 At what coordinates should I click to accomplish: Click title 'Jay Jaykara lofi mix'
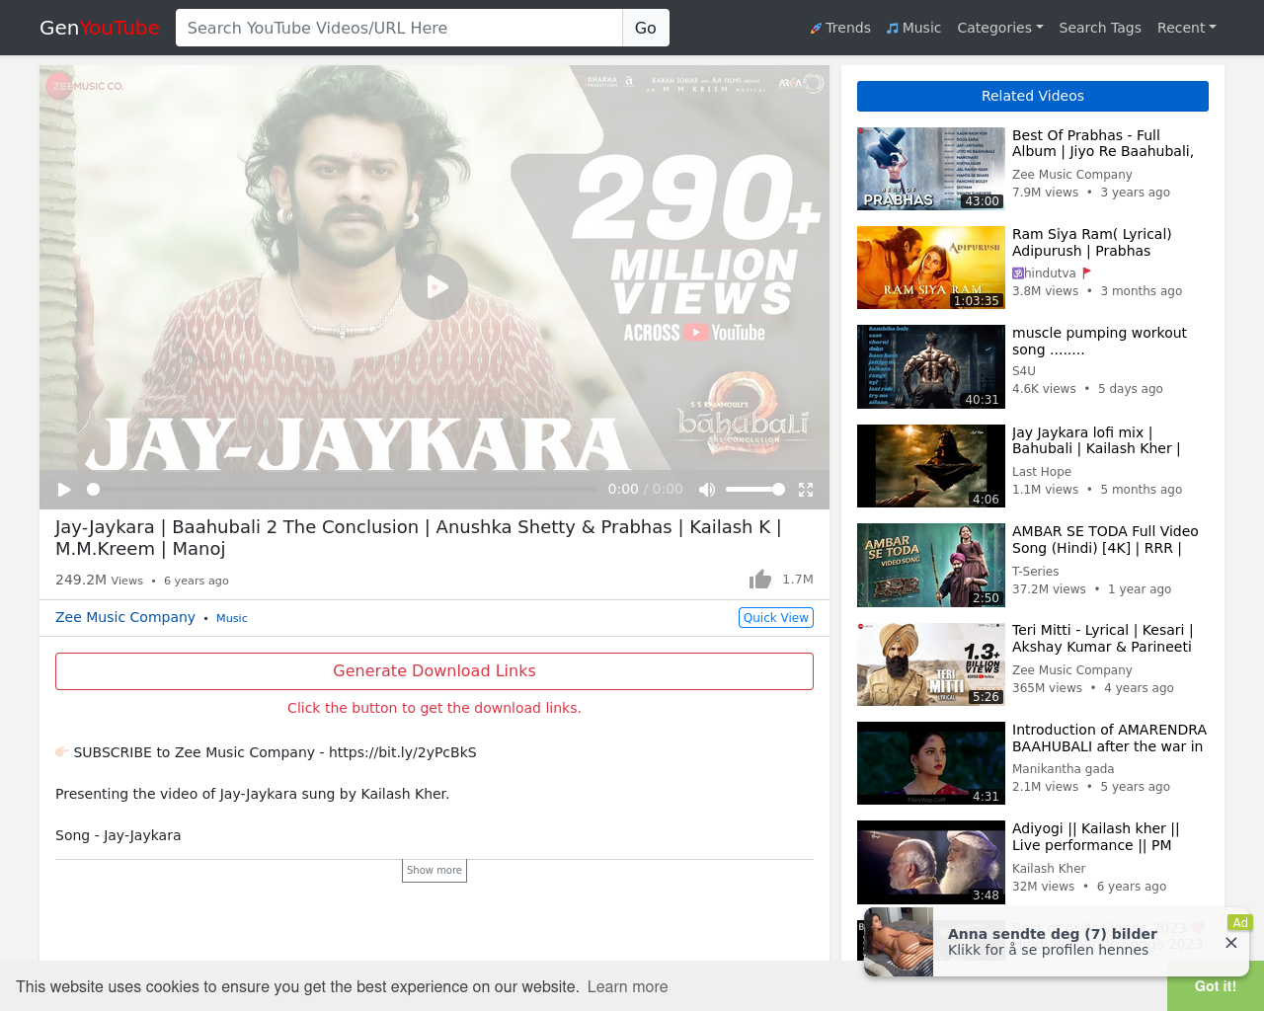(1096, 440)
